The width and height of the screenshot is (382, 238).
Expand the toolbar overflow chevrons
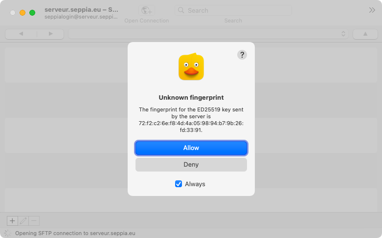click(x=372, y=10)
